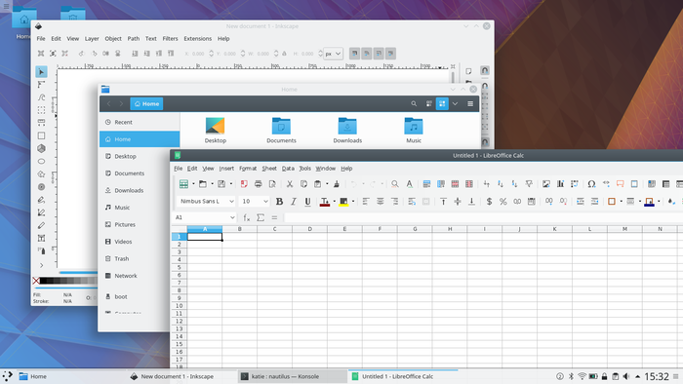Click the Cut scissors icon in Calc
This screenshot has height=384, width=683.
click(x=289, y=184)
